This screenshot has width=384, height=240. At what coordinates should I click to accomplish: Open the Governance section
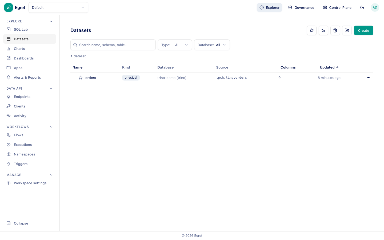pyautogui.click(x=301, y=7)
